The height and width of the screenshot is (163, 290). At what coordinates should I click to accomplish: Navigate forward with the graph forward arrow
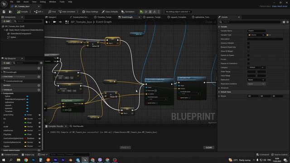(60, 22)
